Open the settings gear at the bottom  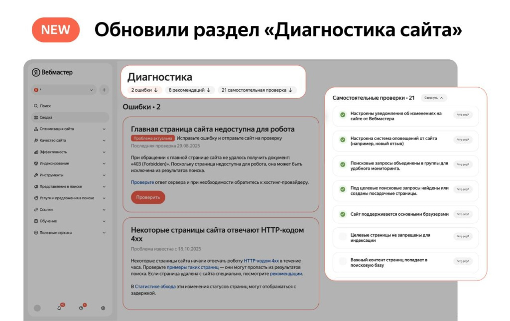[x=103, y=308]
